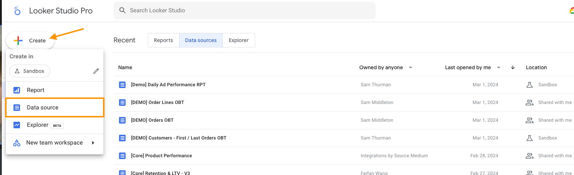Select Data source from Create menu
This screenshot has width=574, height=175.
[43, 108]
